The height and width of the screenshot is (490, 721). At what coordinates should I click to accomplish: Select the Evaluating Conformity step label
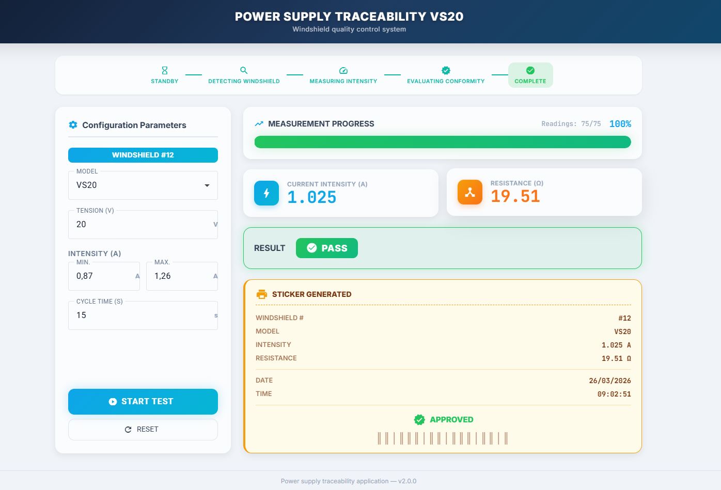[446, 81]
